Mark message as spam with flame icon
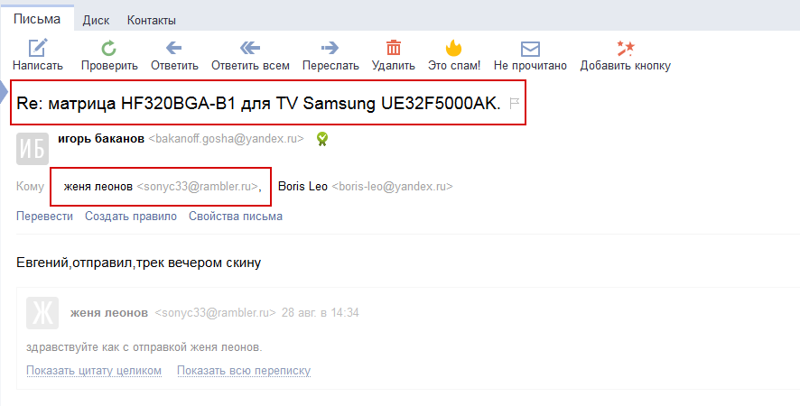This screenshot has height=406, width=800. [453, 49]
